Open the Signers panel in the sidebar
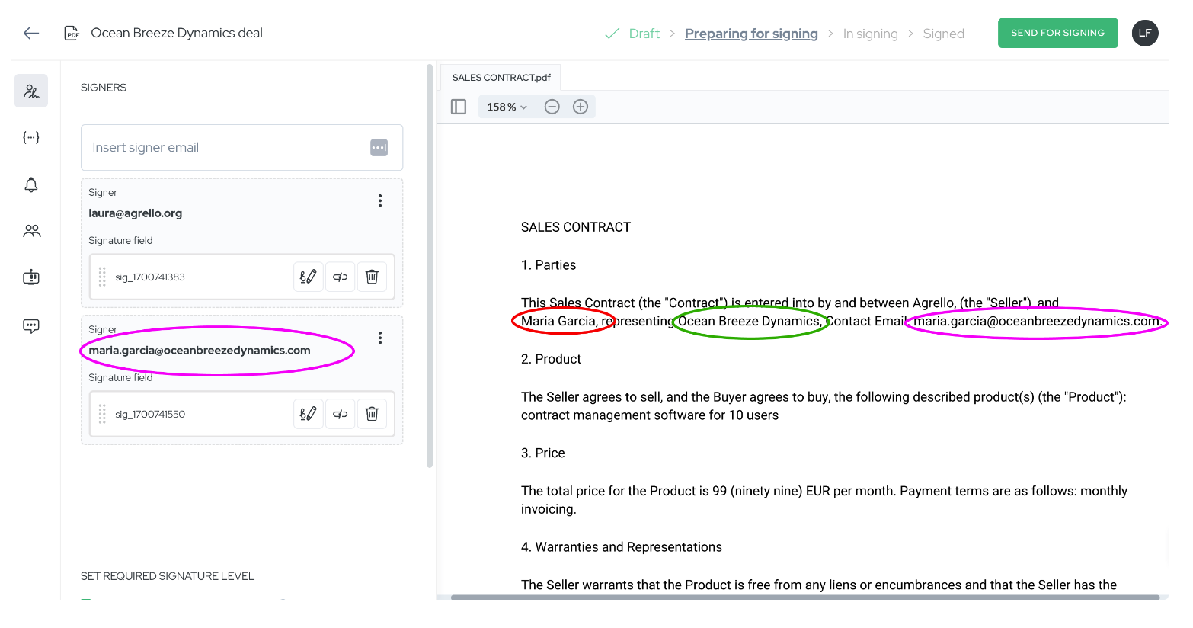This screenshot has width=1193, height=628. pos(31,91)
